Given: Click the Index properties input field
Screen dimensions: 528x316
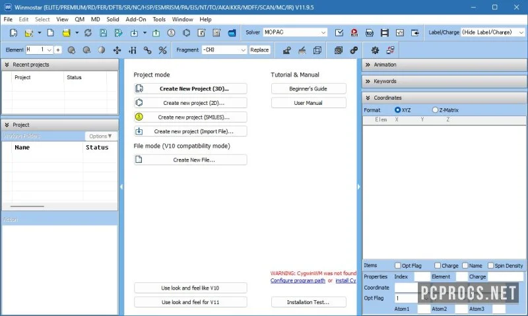Looking at the screenshot, I should [x=422, y=276].
